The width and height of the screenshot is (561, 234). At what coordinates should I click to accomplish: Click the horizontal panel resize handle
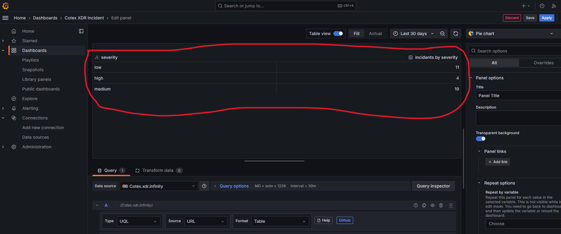point(274,161)
